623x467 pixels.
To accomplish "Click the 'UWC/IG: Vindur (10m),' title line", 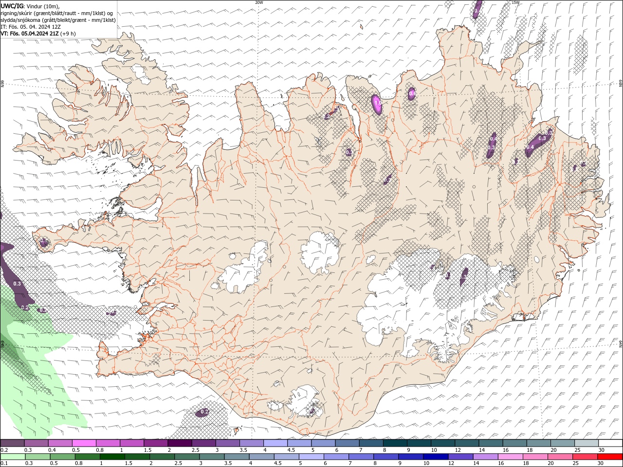I will [x=30, y=6].
